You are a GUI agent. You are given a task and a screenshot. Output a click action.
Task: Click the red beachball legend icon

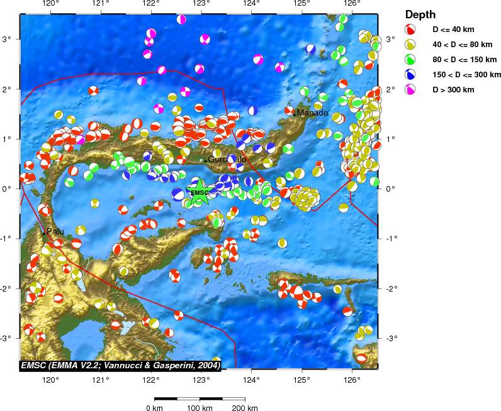click(410, 30)
